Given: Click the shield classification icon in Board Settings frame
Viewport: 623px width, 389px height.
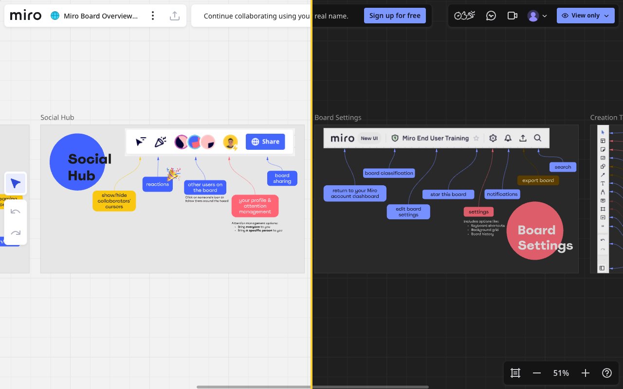Looking at the screenshot, I should coord(395,138).
